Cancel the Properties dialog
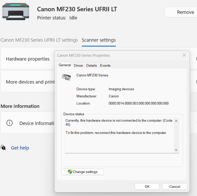 (x=174, y=187)
